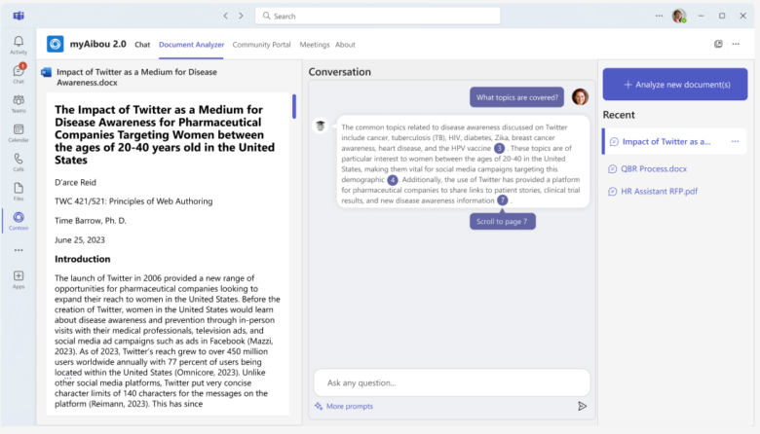Screen dimensions: 760x434
Task: Focus the Ask any question input
Action: (452, 382)
